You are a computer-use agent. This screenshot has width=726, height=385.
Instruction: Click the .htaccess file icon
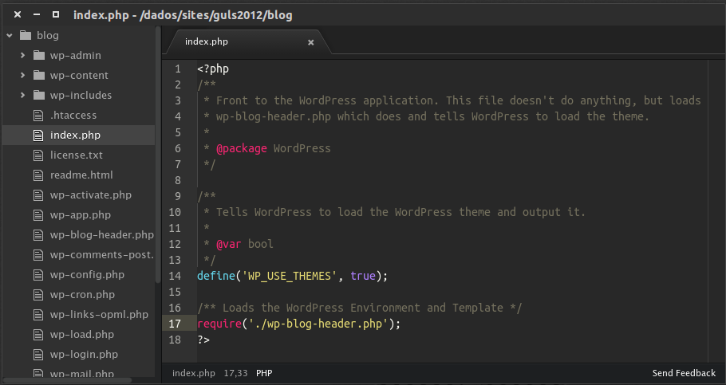click(x=38, y=116)
